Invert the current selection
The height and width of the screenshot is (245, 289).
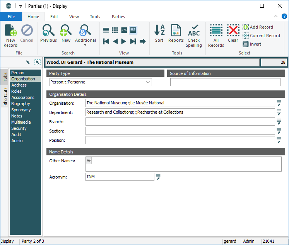tap(252, 44)
